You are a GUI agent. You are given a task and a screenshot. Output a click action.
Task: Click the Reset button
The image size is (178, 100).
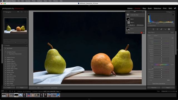[x=168, y=88]
